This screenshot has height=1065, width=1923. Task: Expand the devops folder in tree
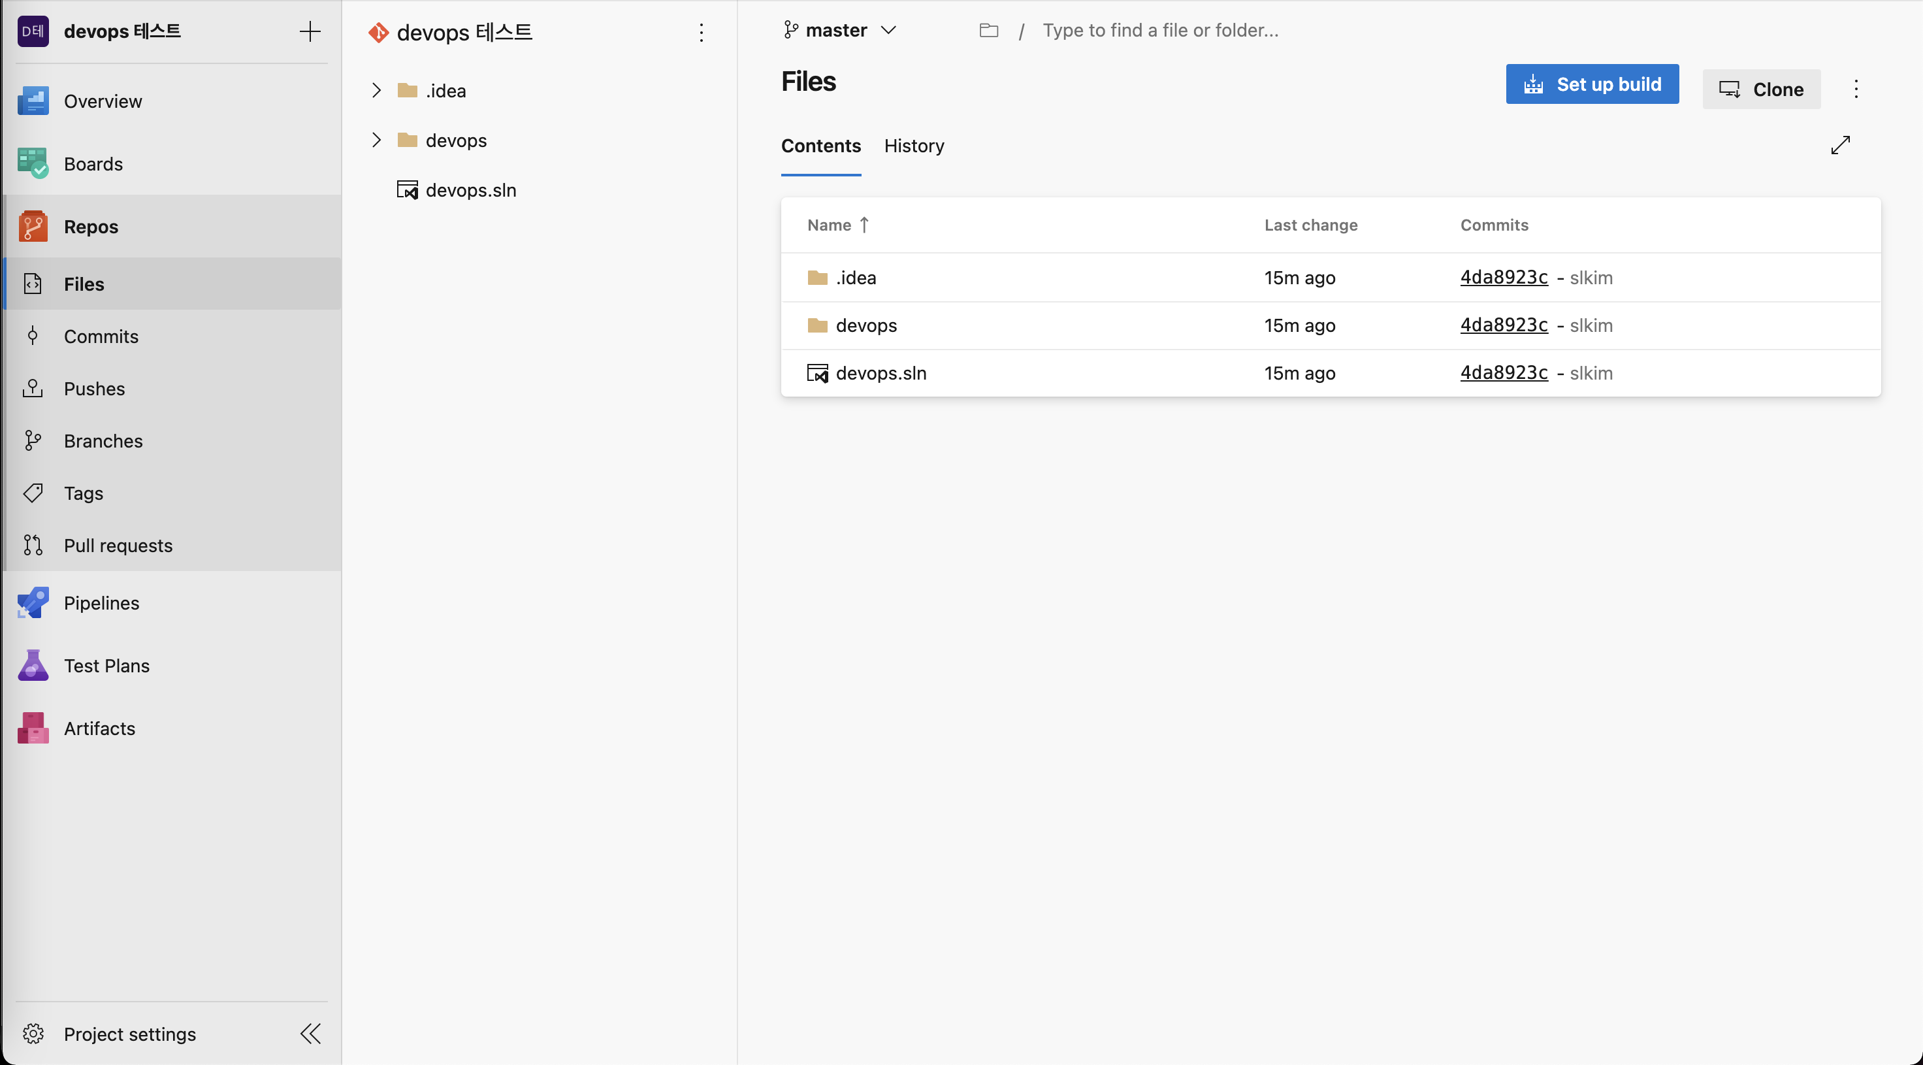point(376,140)
